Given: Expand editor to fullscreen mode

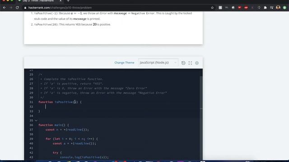Looking at the screenshot, I should coord(190,63).
